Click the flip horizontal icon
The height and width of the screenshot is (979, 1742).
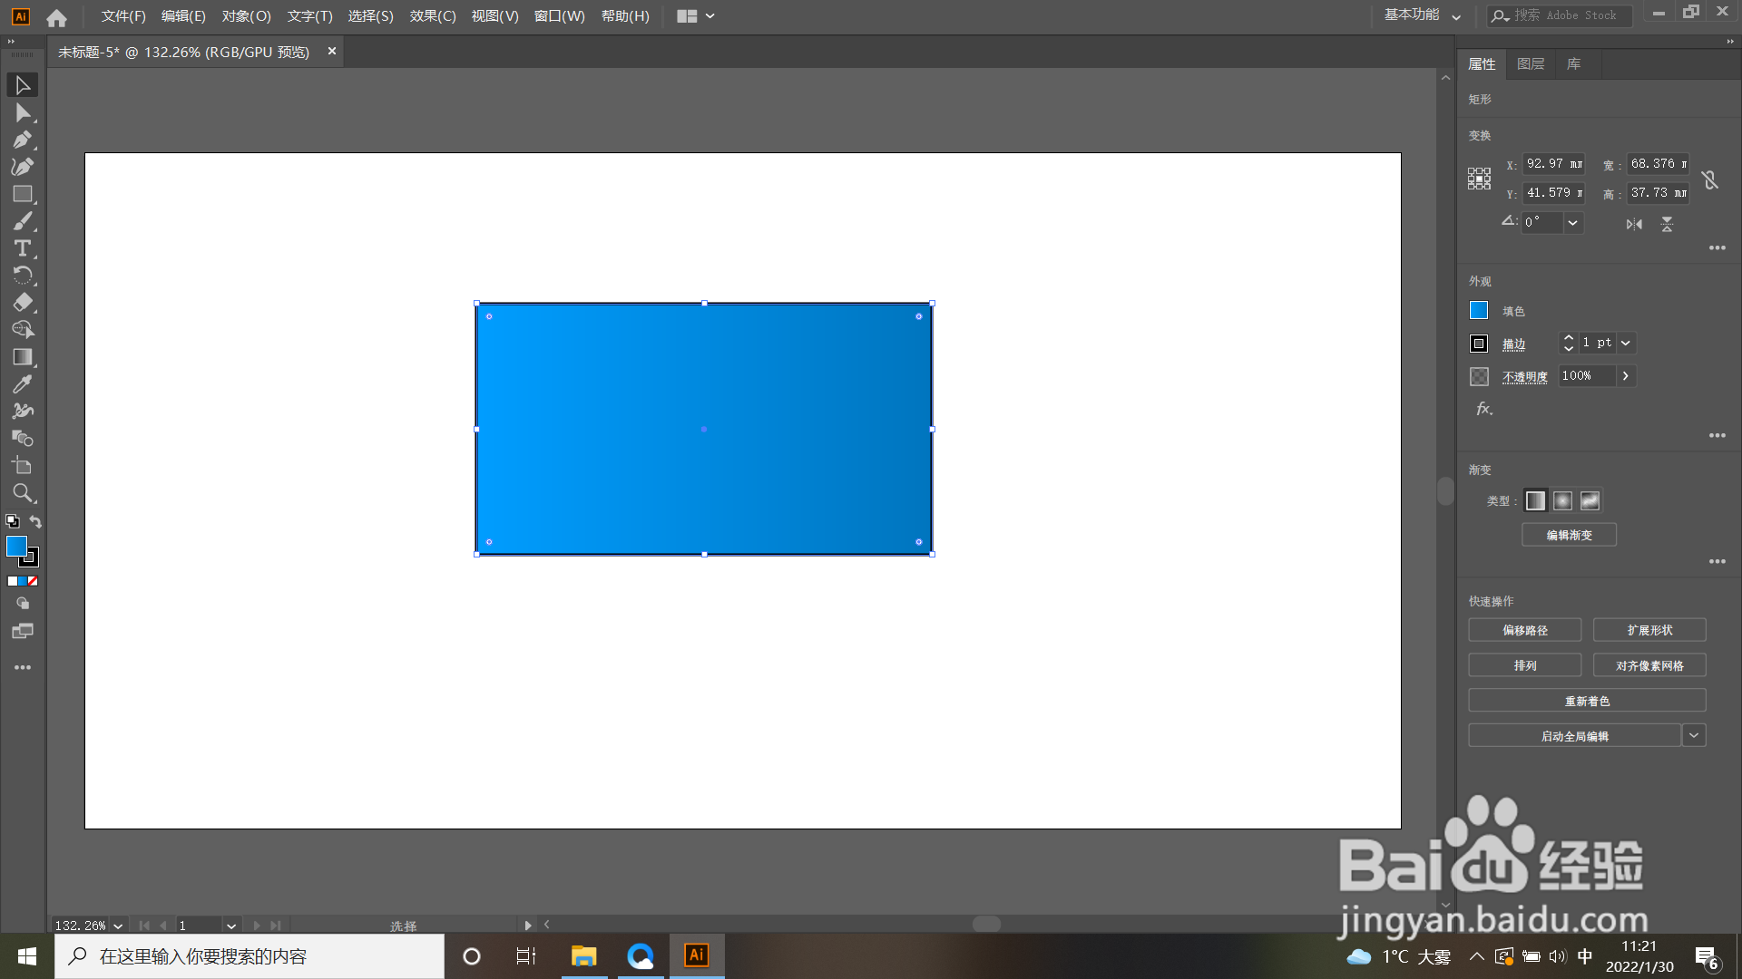(x=1634, y=224)
